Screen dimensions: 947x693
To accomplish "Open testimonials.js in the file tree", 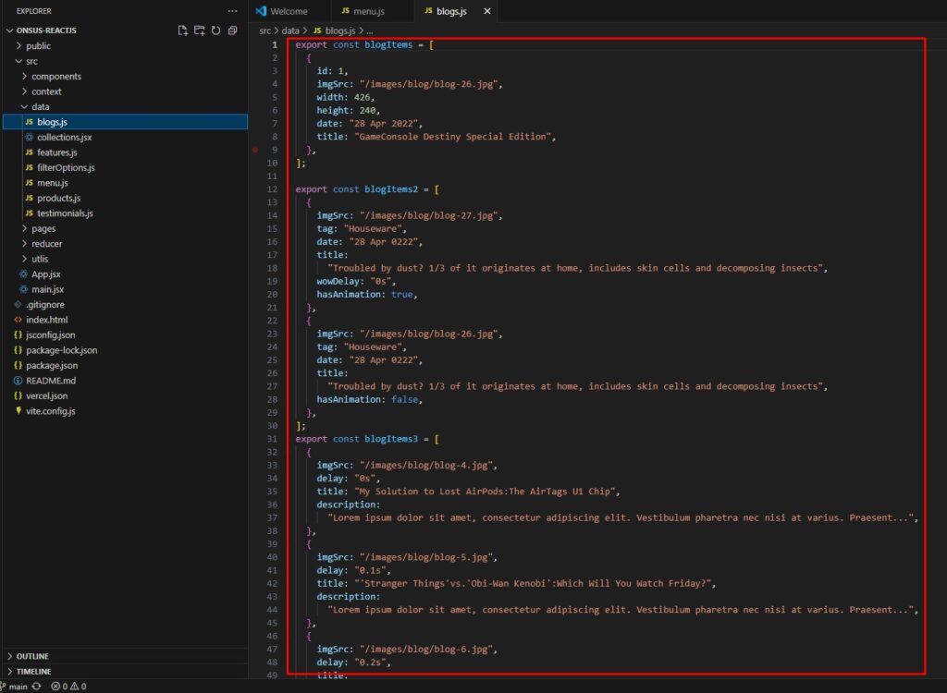I will point(65,213).
